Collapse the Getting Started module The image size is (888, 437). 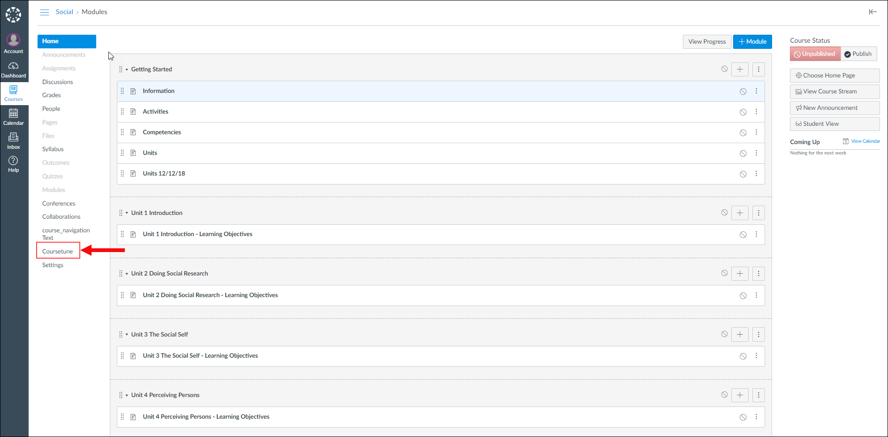pos(127,69)
